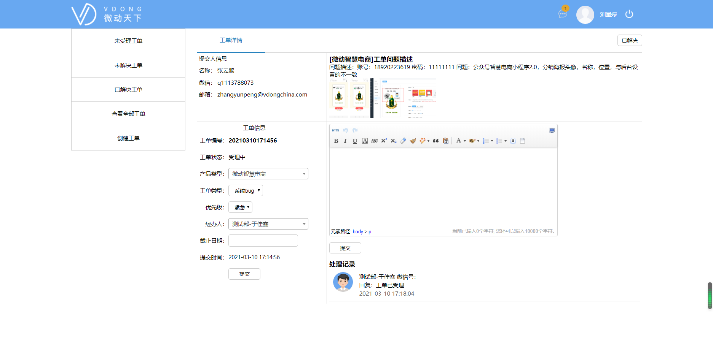The width and height of the screenshot is (713, 342).
Task: Open 创建工单 in sidebar
Action: (x=128, y=138)
